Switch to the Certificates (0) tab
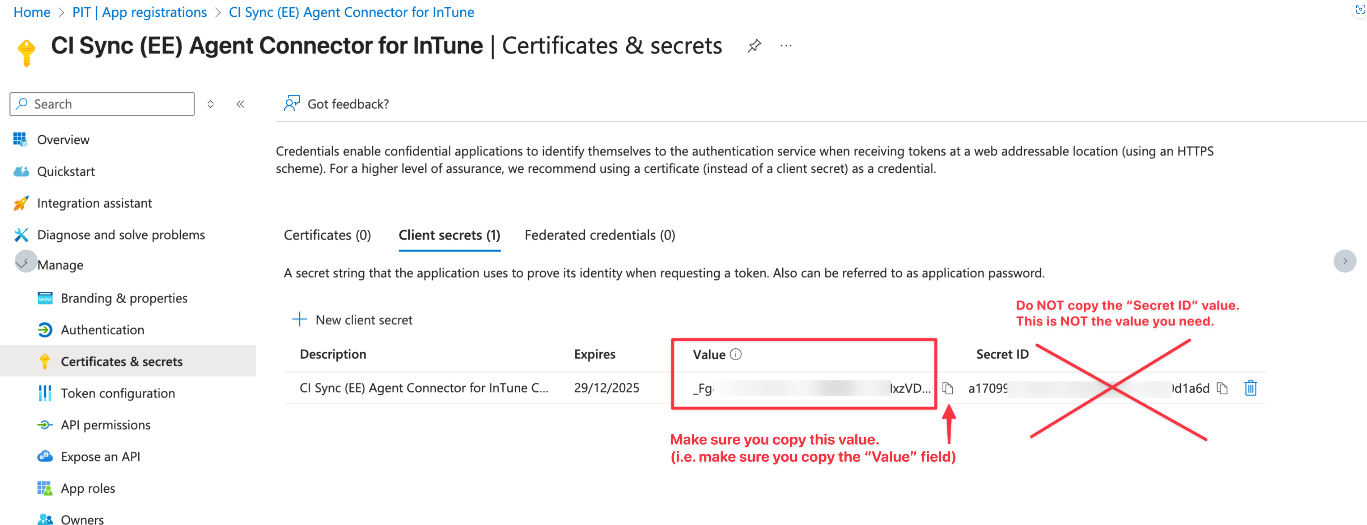This screenshot has height=525, width=1367. click(327, 235)
